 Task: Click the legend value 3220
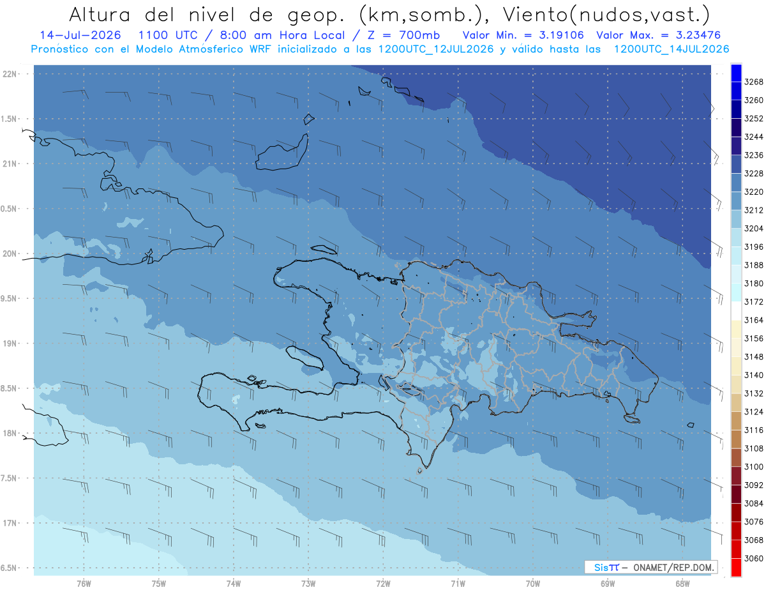click(754, 192)
